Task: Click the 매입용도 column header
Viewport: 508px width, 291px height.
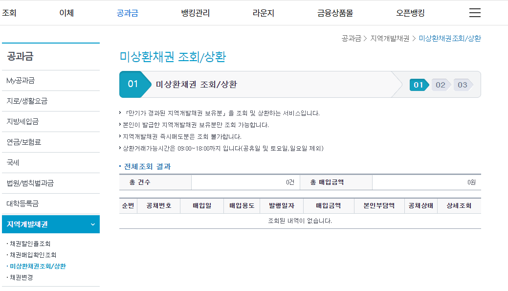Action: 242,206
